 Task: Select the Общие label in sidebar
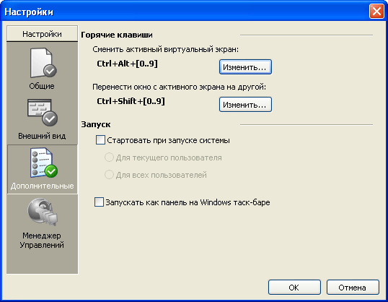[42, 86]
